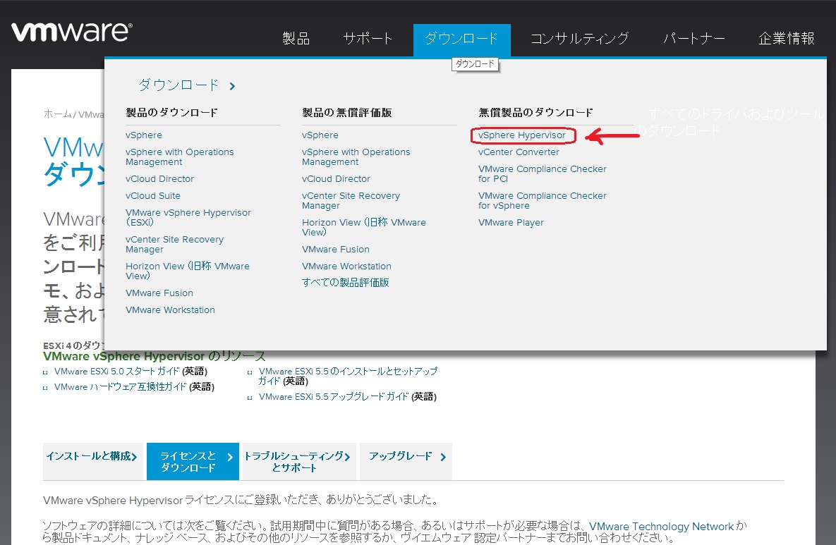Image resolution: width=836 pixels, height=545 pixels.
Task: Open VMware Compliance Checker for vSphere
Action: tap(543, 201)
